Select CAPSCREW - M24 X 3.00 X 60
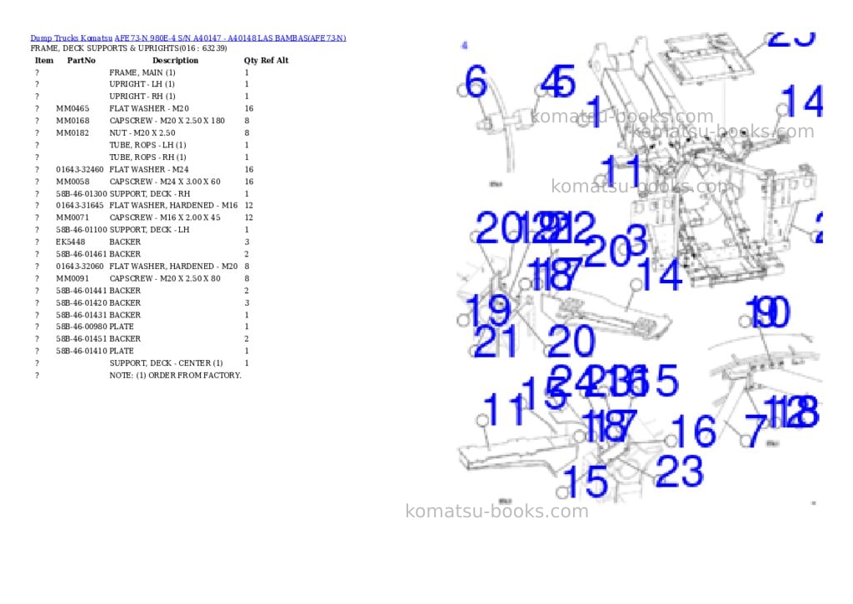 pyautogui.click(x=165, y=182)
